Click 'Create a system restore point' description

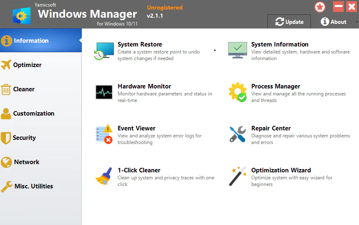[x=159, y=55]
